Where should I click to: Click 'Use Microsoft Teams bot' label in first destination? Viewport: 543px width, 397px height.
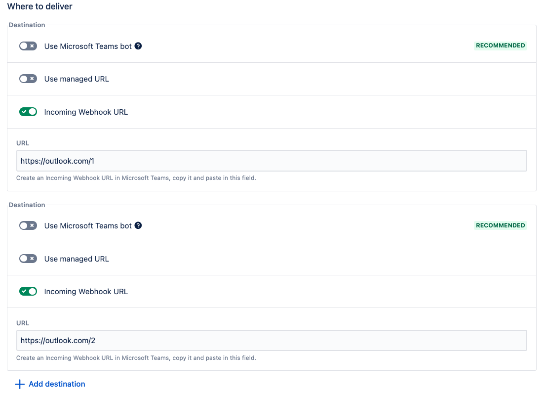coord(88,46)
